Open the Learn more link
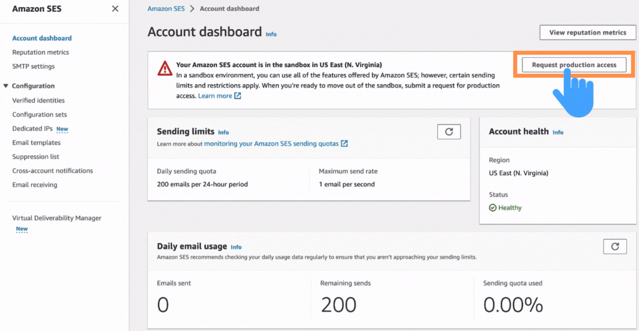Screen dimensions: 639x331 [x=215, y=95]
